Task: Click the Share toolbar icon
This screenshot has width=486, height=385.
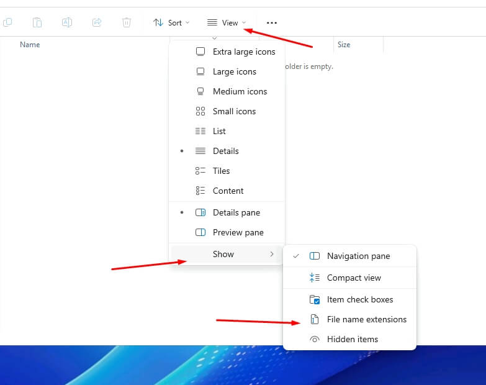Action: tap(97, 22)
